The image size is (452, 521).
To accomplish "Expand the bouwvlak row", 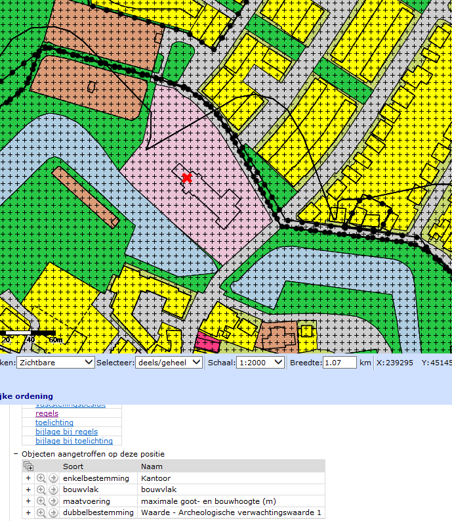I will [28, 489].
